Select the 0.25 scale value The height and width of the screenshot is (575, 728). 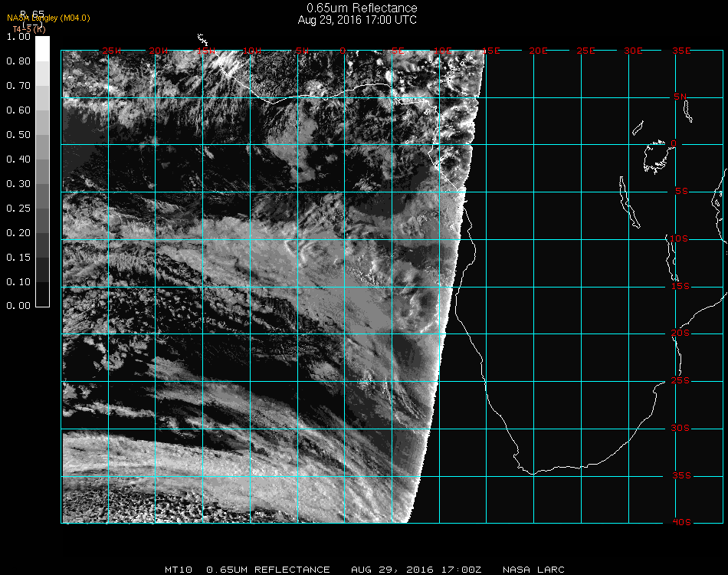point(18,208)
